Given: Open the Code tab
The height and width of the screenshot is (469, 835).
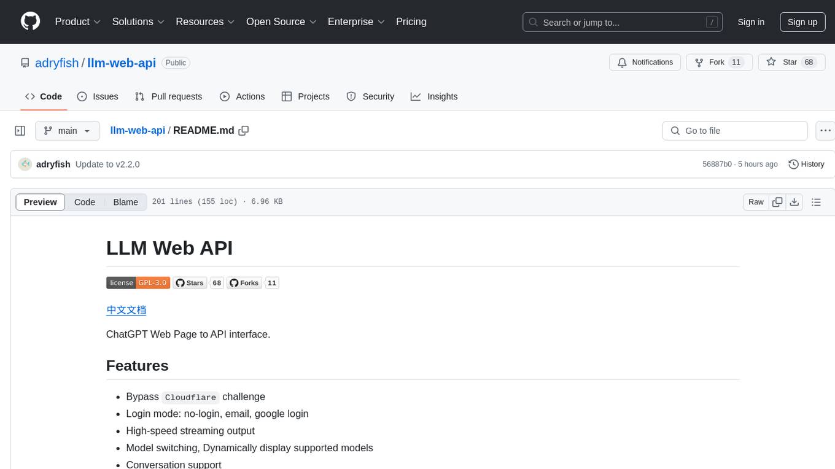Looking at the screenshot, I should click(44, 96).
